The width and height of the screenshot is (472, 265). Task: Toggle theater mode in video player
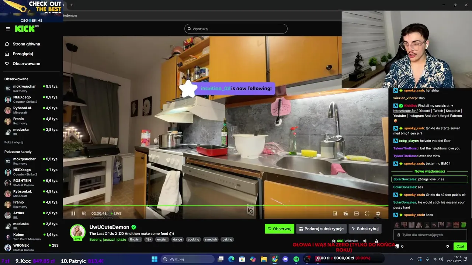(x=356, y=213)
